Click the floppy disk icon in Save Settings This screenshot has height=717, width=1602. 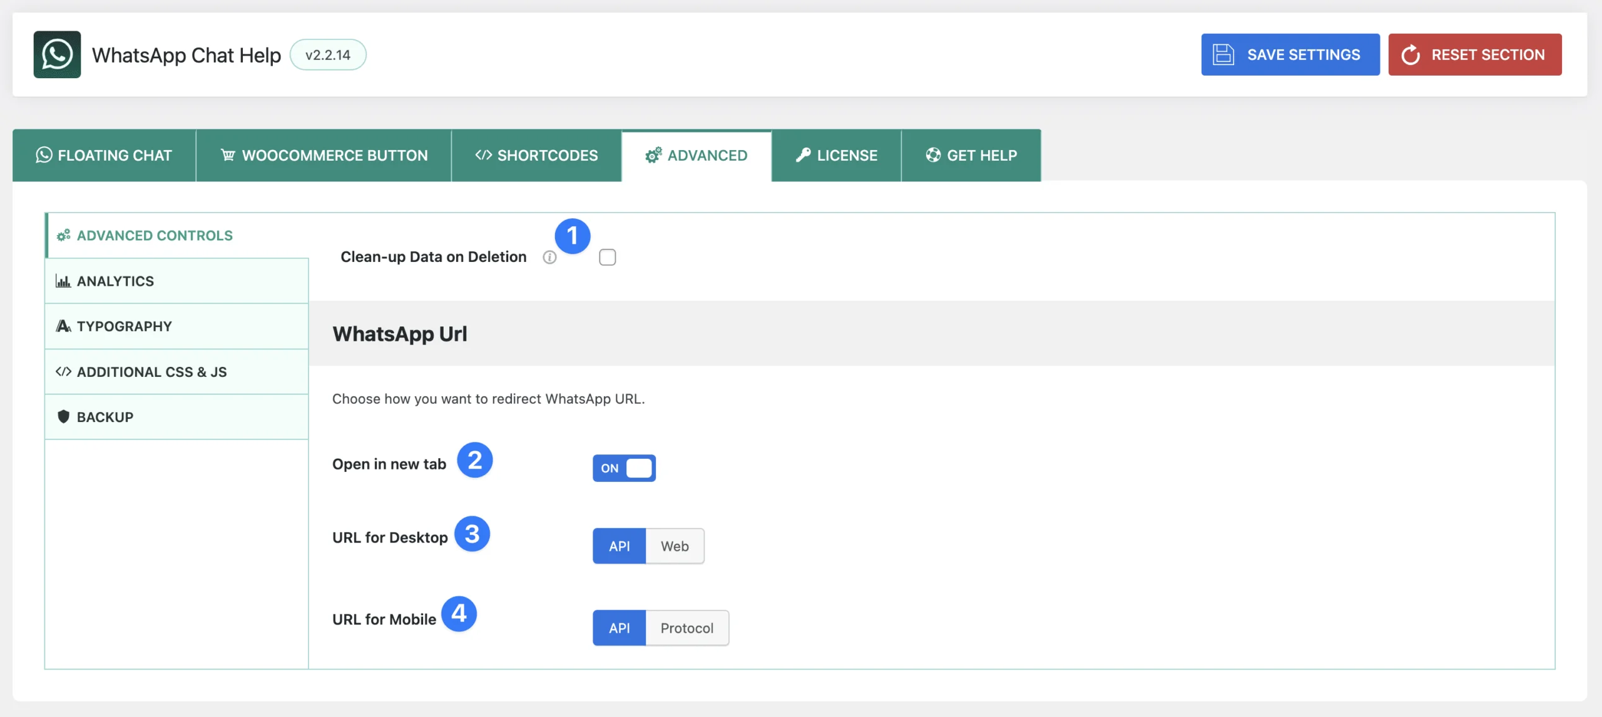pos(1223,54)
